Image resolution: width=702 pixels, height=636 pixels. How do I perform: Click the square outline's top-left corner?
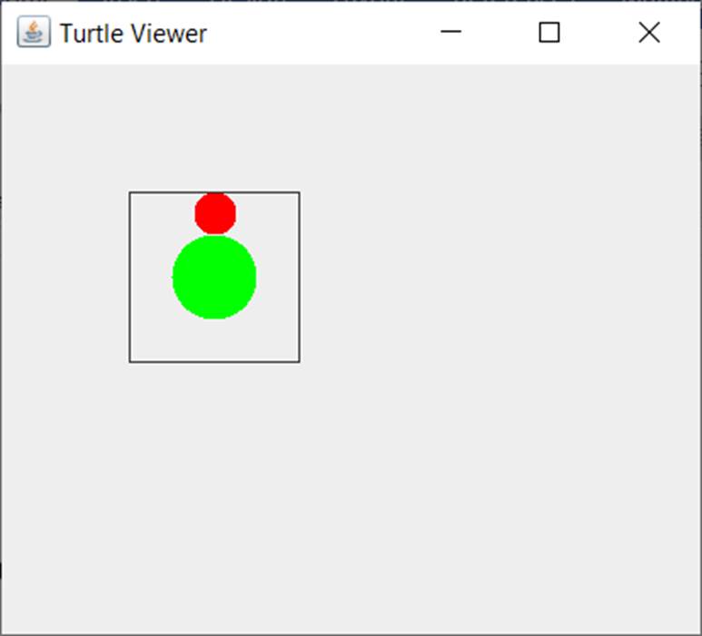point(130,192)
